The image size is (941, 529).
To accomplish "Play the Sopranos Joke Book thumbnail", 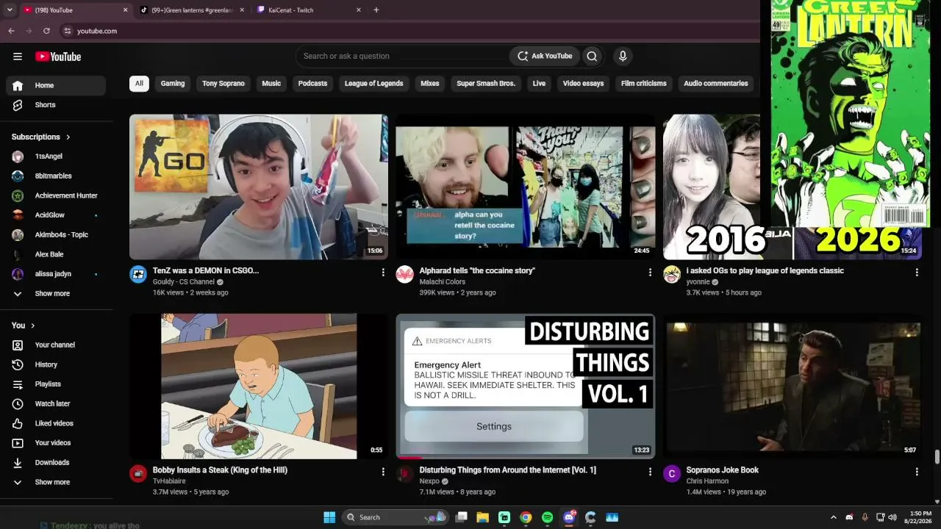I will click(x=792, y=386).
